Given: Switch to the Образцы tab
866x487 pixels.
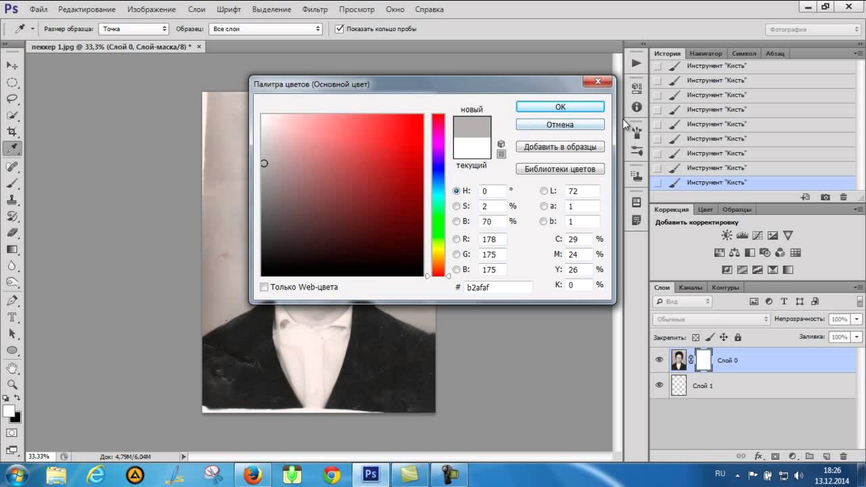Looking at the screenshot, I should 737,210.
